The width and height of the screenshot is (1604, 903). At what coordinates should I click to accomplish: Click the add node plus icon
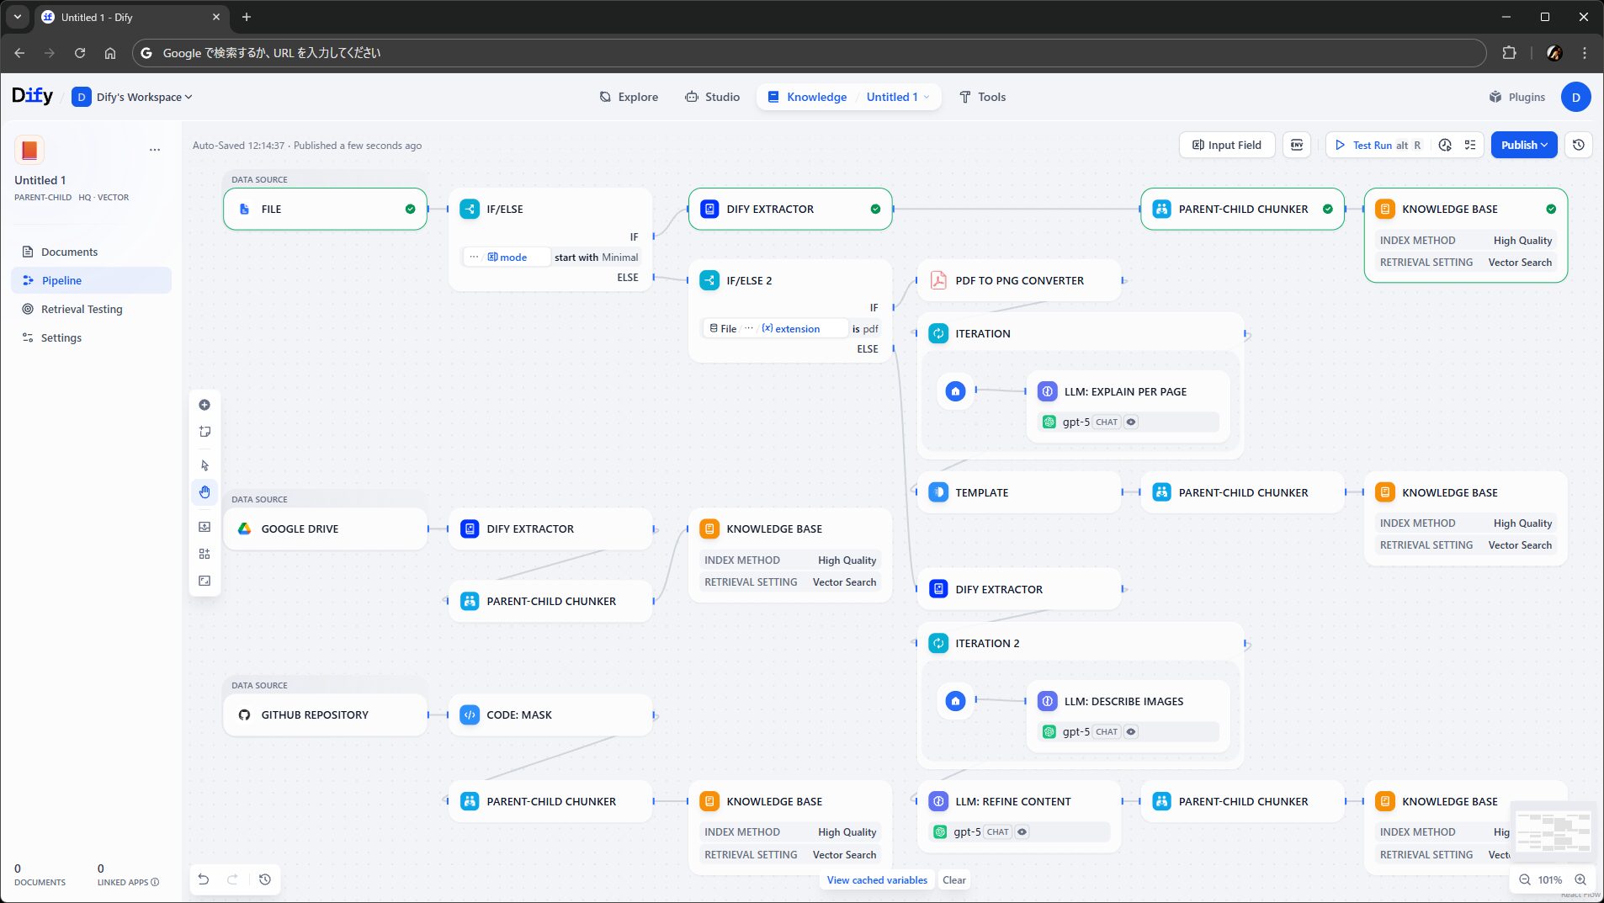pos(204,405)
